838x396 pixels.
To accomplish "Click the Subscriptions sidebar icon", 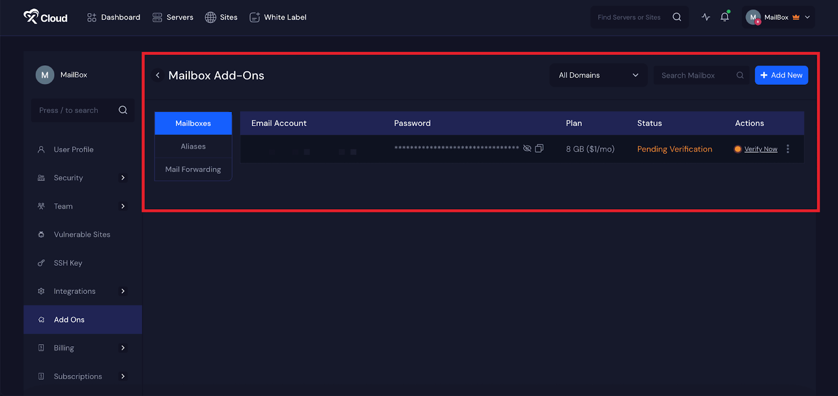I will point(41,376).
